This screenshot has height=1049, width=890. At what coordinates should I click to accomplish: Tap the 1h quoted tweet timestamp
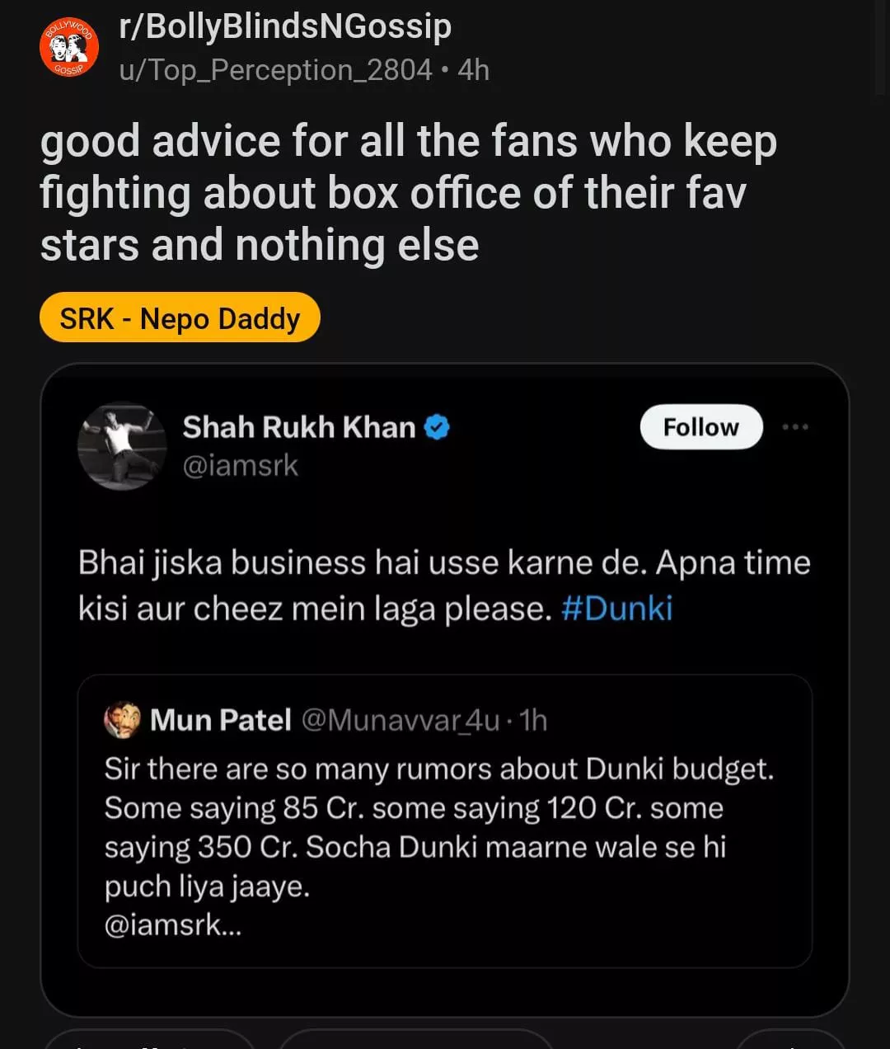pos(533,720)
